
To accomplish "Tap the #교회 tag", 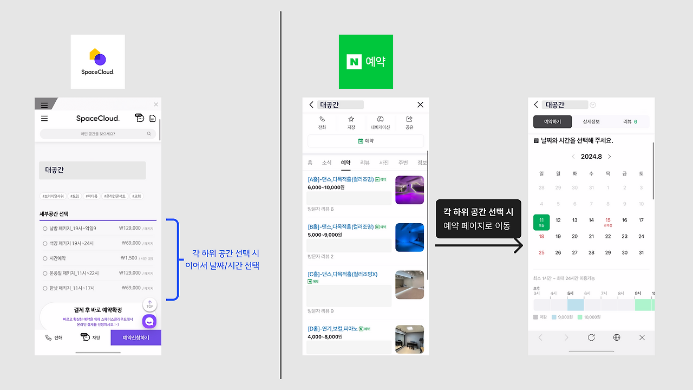I will (137, 196).
